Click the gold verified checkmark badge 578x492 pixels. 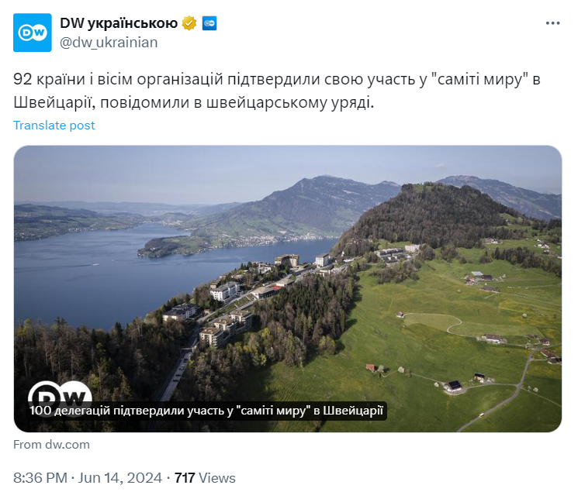pyautogui.click(x=189, y=23)
